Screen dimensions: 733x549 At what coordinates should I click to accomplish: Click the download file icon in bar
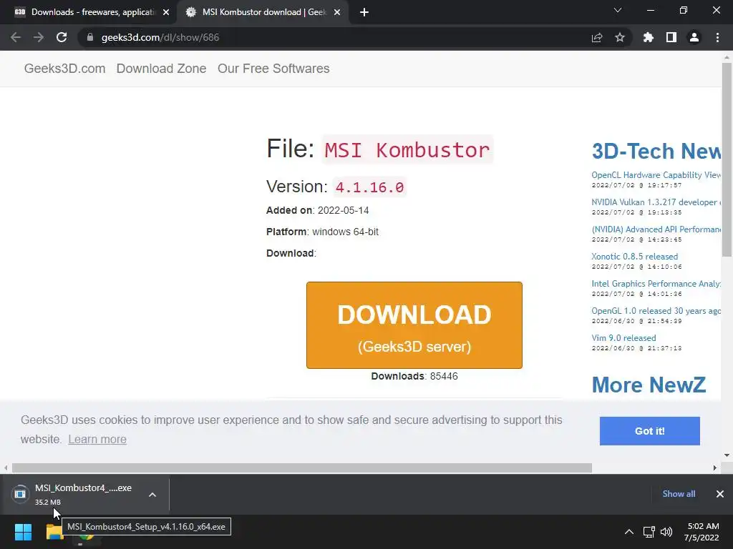(x=20, y=494)
